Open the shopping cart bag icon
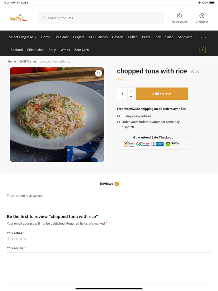This screenshot has height=291, width=218. click(202, 50)
